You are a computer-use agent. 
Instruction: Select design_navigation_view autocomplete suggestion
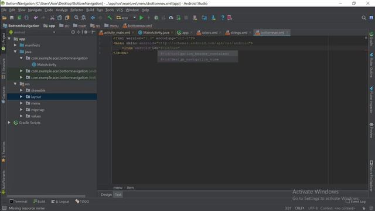(x=197, y=59)
